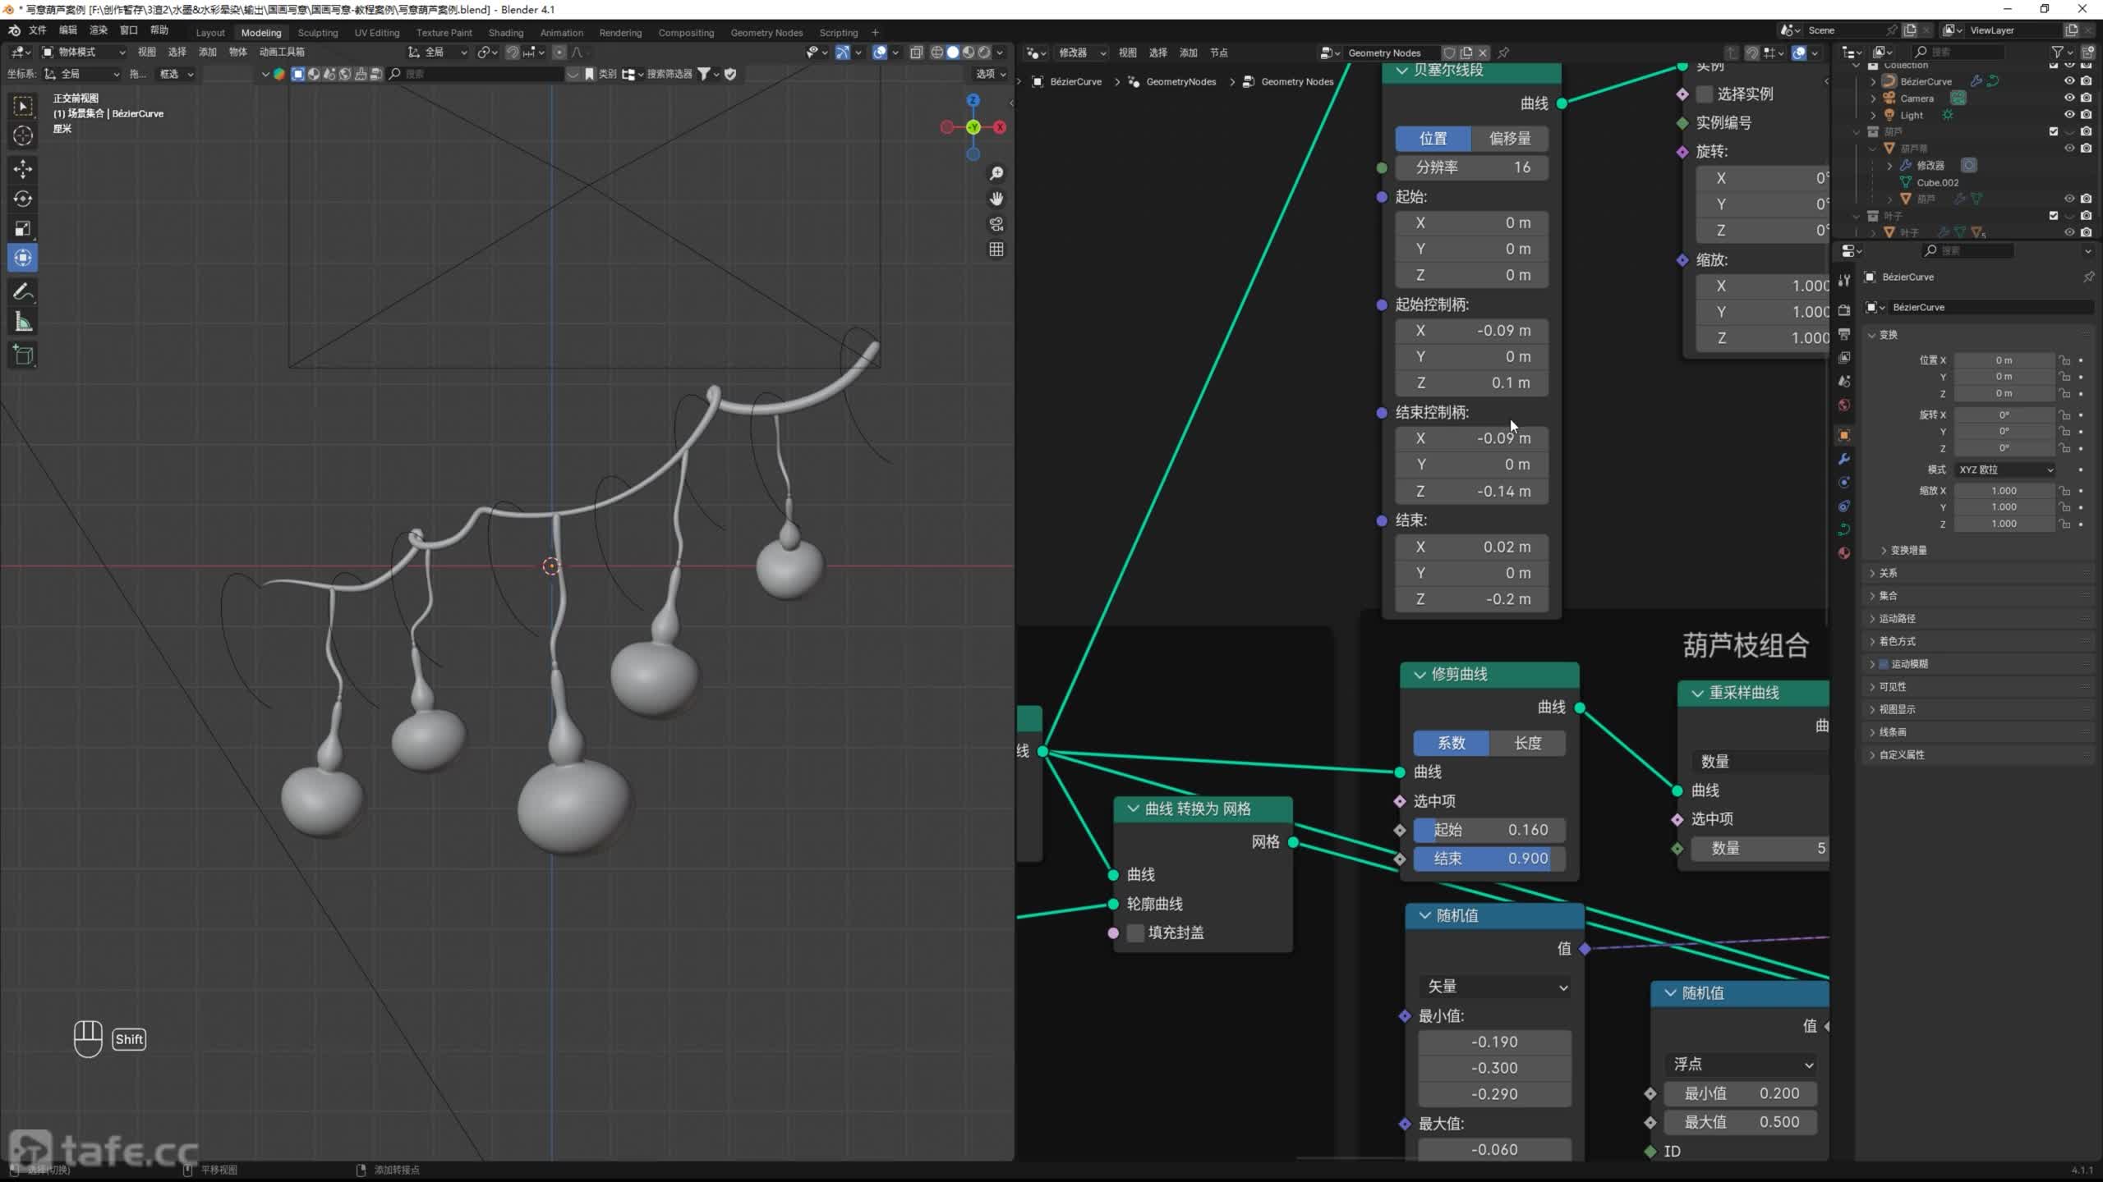Enable the 填充封盖 checkbox
2103x1182 pixels.
[1135, 932]
